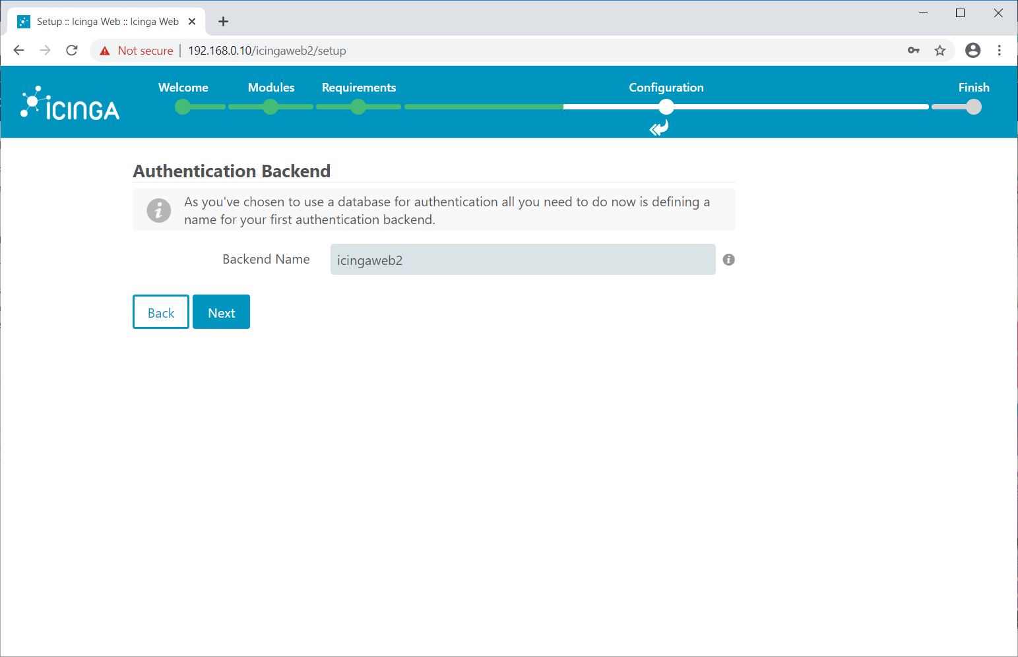Screen dimensions: 1018x657
Task: Open the Chrome profile avatar
Action: 972,50
